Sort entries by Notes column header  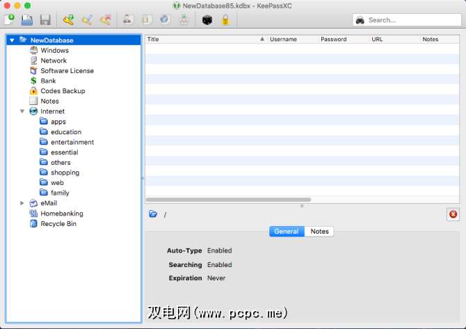pos(440,39)
